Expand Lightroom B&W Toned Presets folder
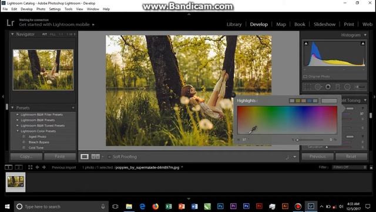This screenshot has width=376, height=212. 18,125
